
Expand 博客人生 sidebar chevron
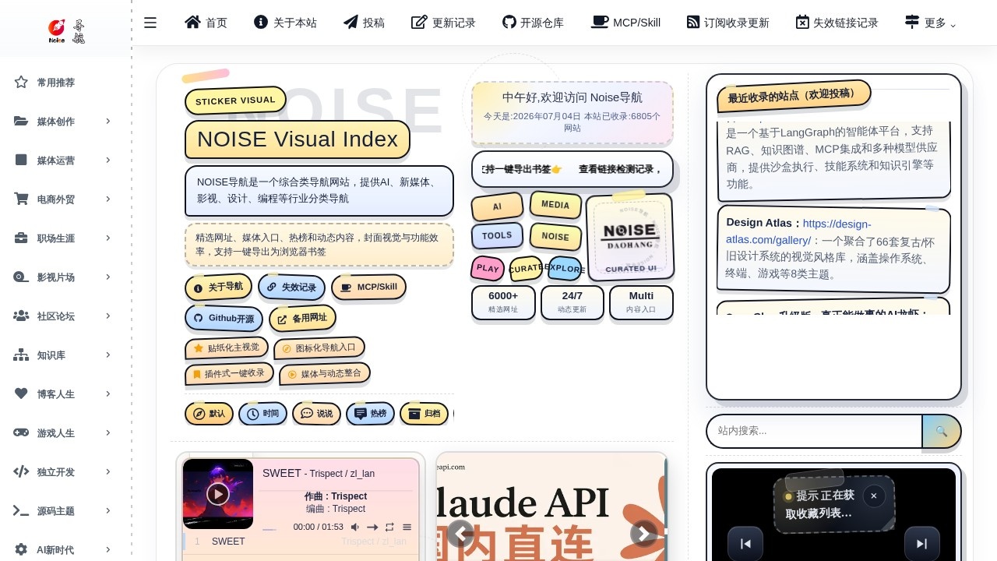108,393
